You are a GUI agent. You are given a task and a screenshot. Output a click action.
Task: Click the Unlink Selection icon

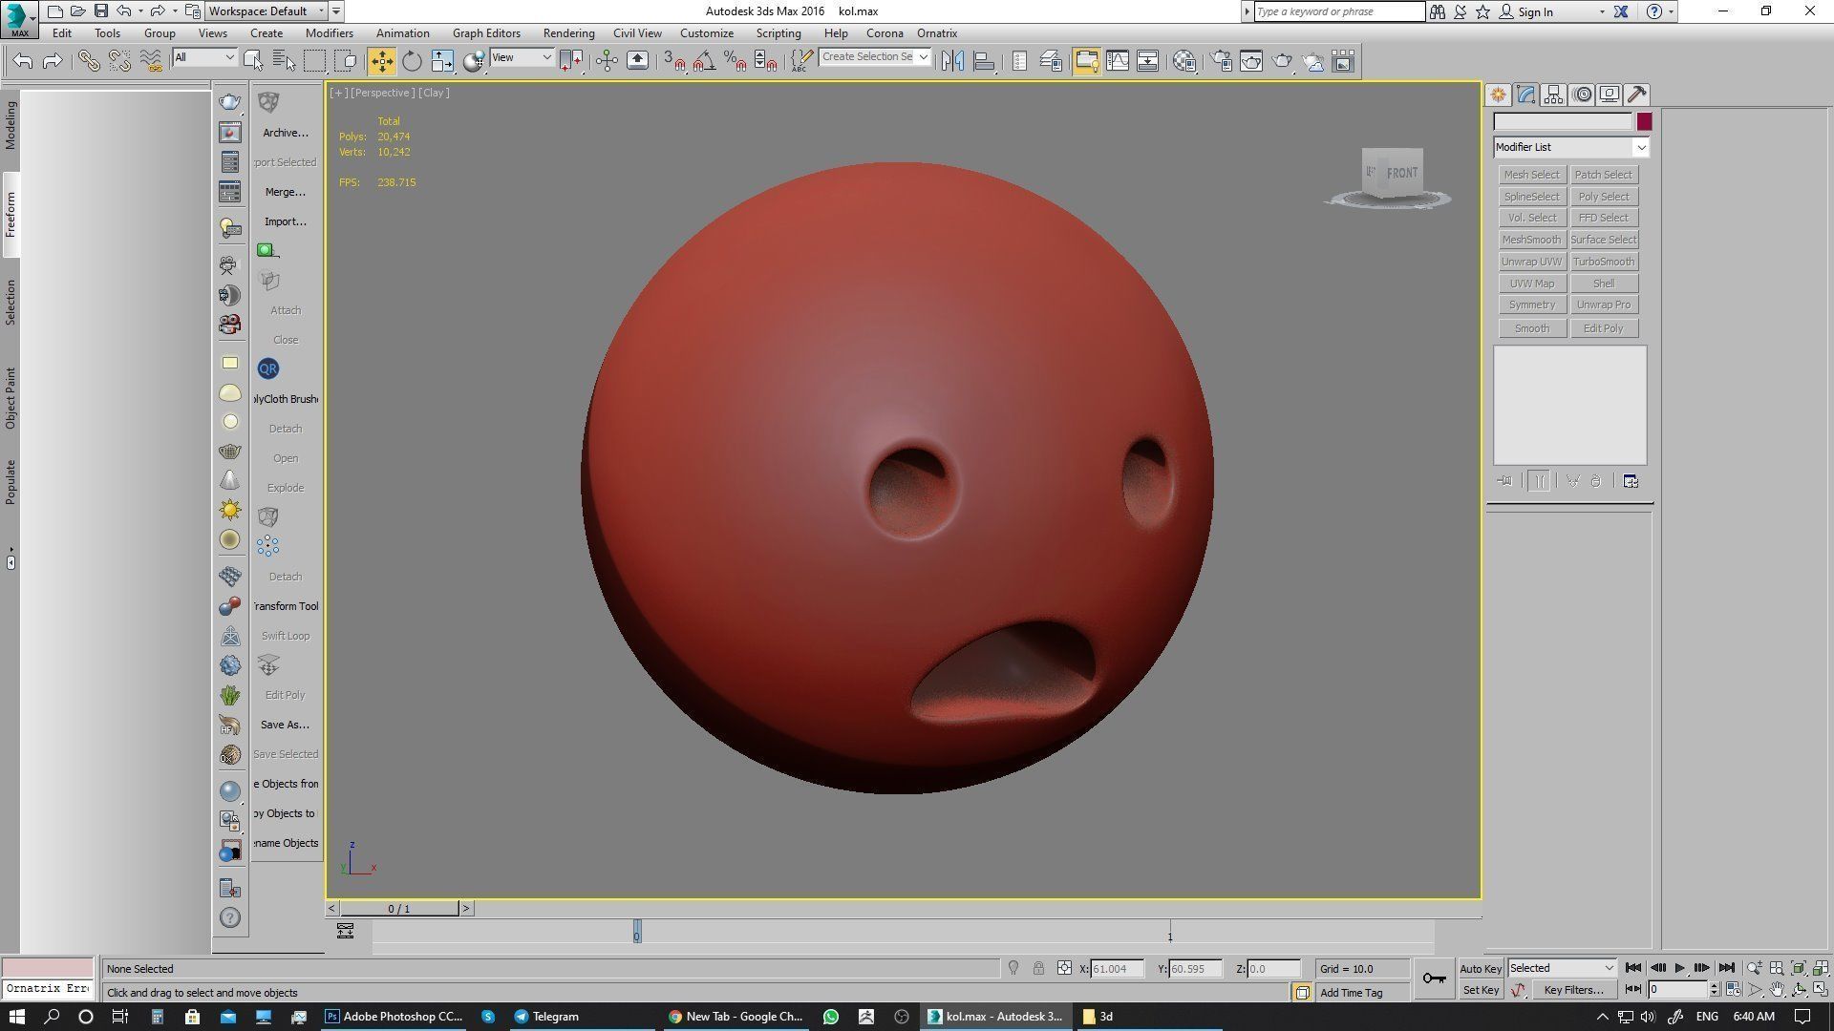point(119,61)
